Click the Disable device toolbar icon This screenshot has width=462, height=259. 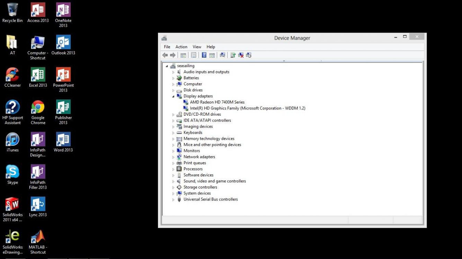249,55
